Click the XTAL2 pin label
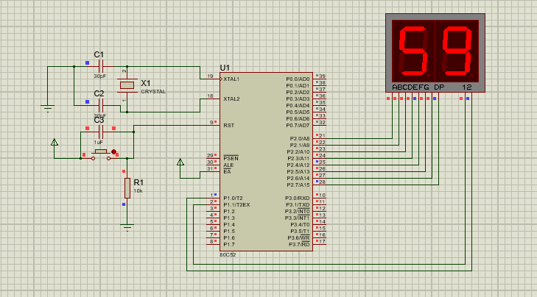 231,99
